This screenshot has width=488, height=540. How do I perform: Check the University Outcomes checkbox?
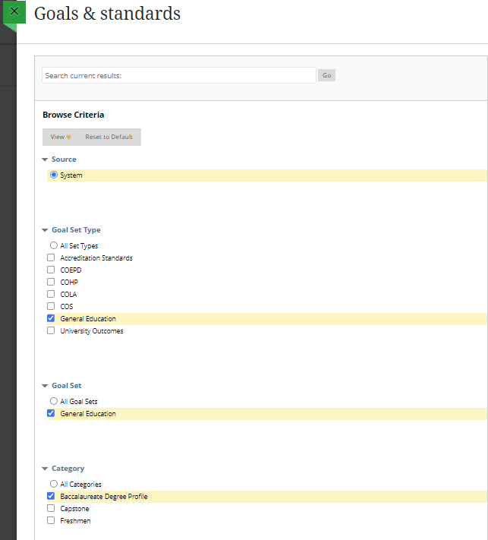[x=51, y=330]
